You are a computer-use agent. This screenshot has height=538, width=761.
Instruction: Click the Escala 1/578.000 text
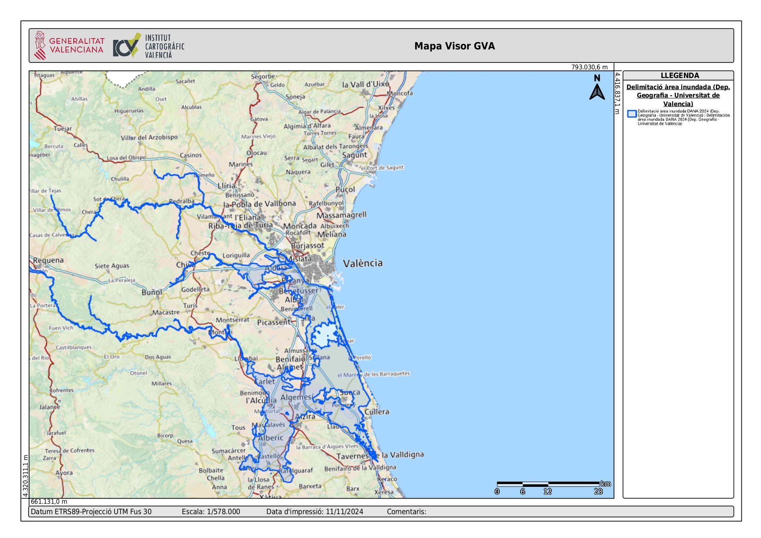coord(210,512)
